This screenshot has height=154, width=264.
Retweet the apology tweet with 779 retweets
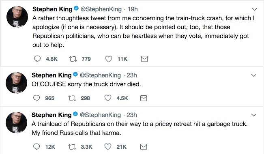point(73,59)
